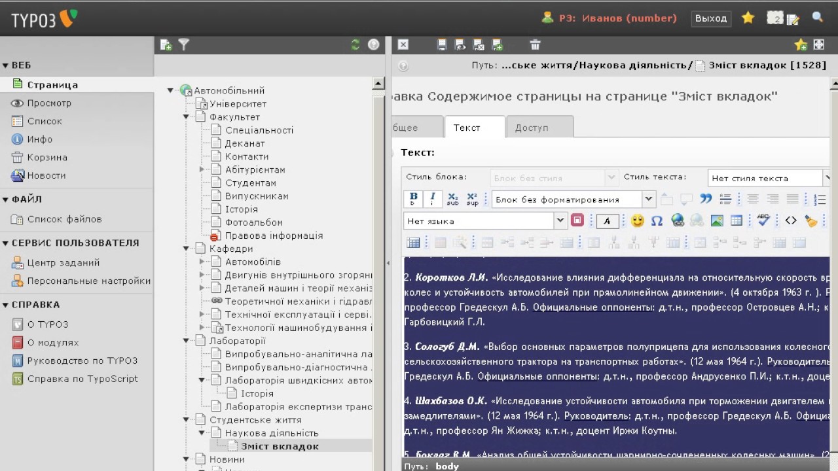838x471 pixels.
Task: Open the language dropdown 'Нет языка'
Action: coord(485,221)
